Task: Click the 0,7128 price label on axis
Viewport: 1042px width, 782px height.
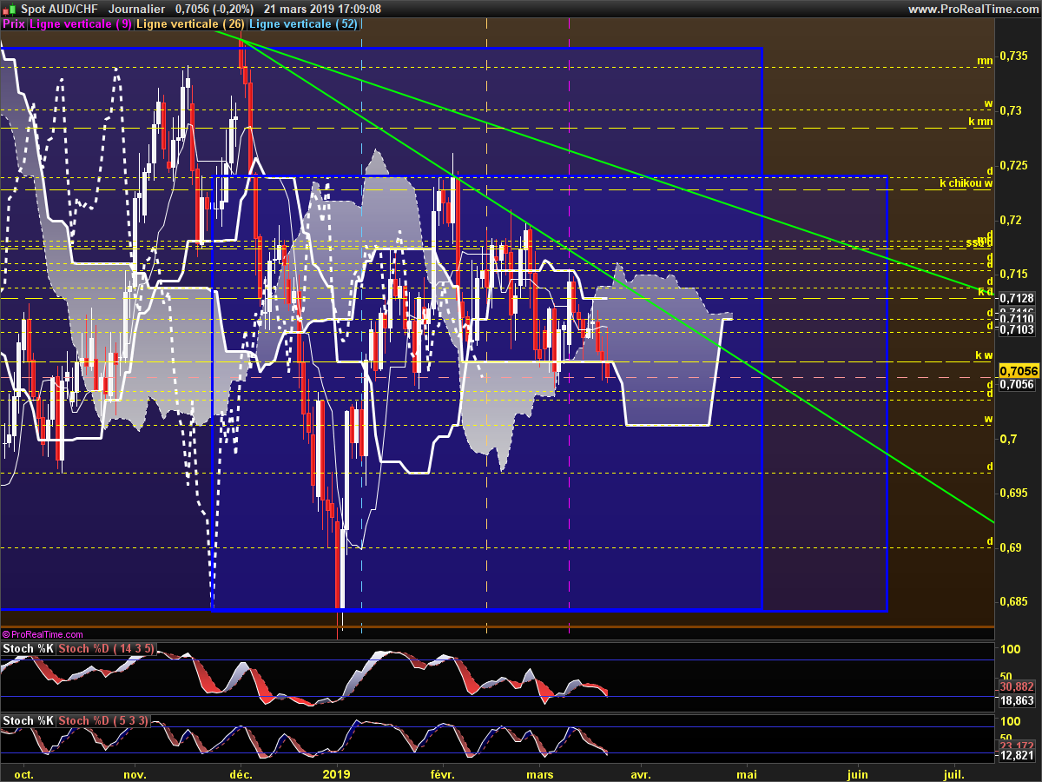Action: coord(1016,298)
